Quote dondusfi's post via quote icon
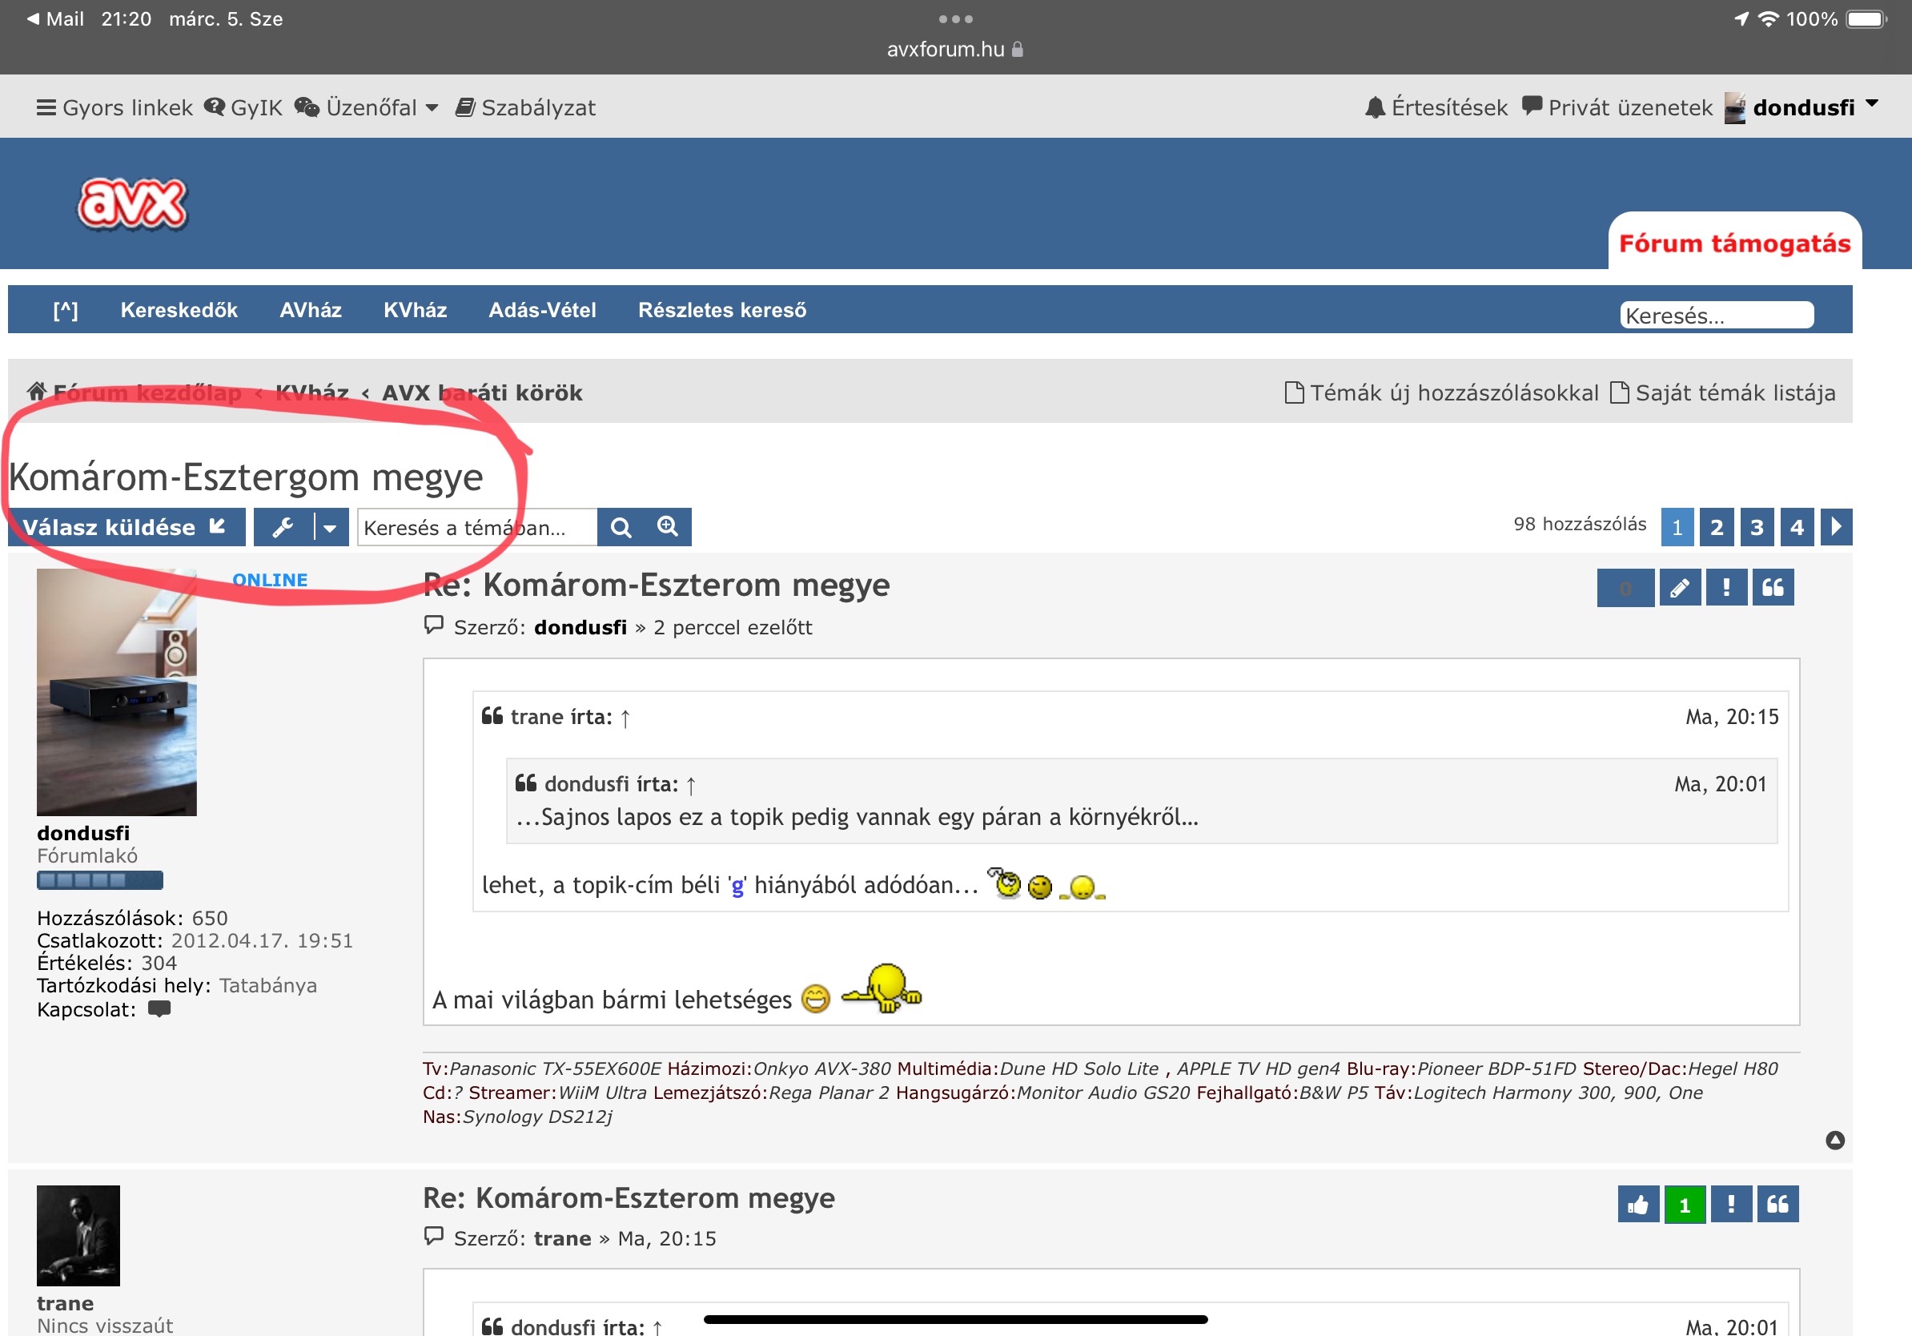The height and width of the screenshot is (1336, 1912). (1772, 588)
